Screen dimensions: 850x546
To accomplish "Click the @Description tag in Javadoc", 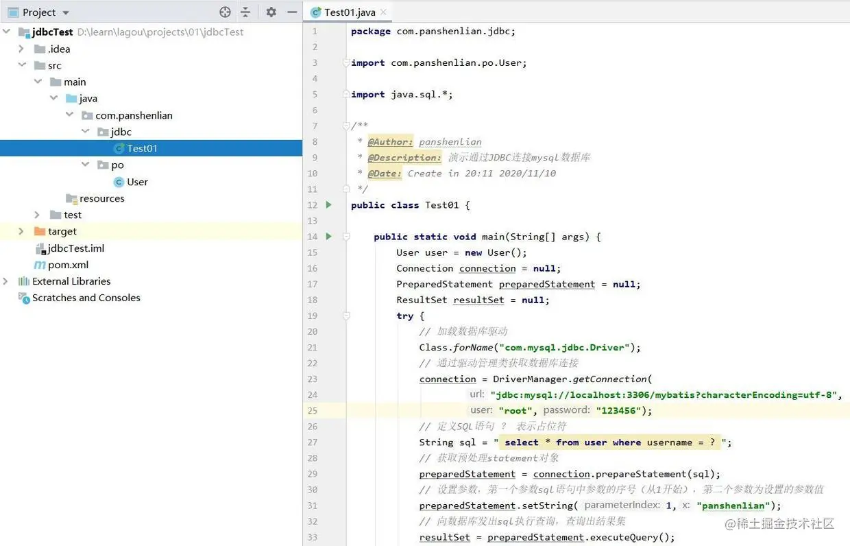I will tap(404, 157).
